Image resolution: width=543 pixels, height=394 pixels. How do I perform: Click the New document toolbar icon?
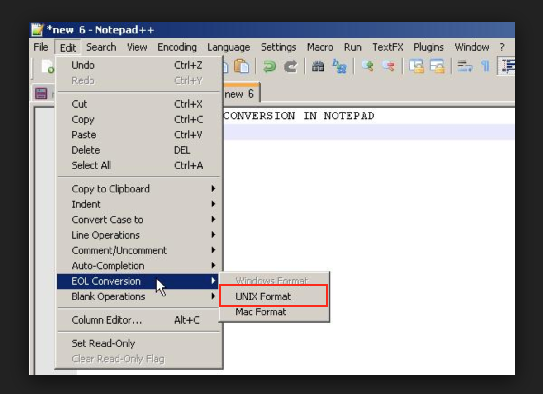[48, 67]
